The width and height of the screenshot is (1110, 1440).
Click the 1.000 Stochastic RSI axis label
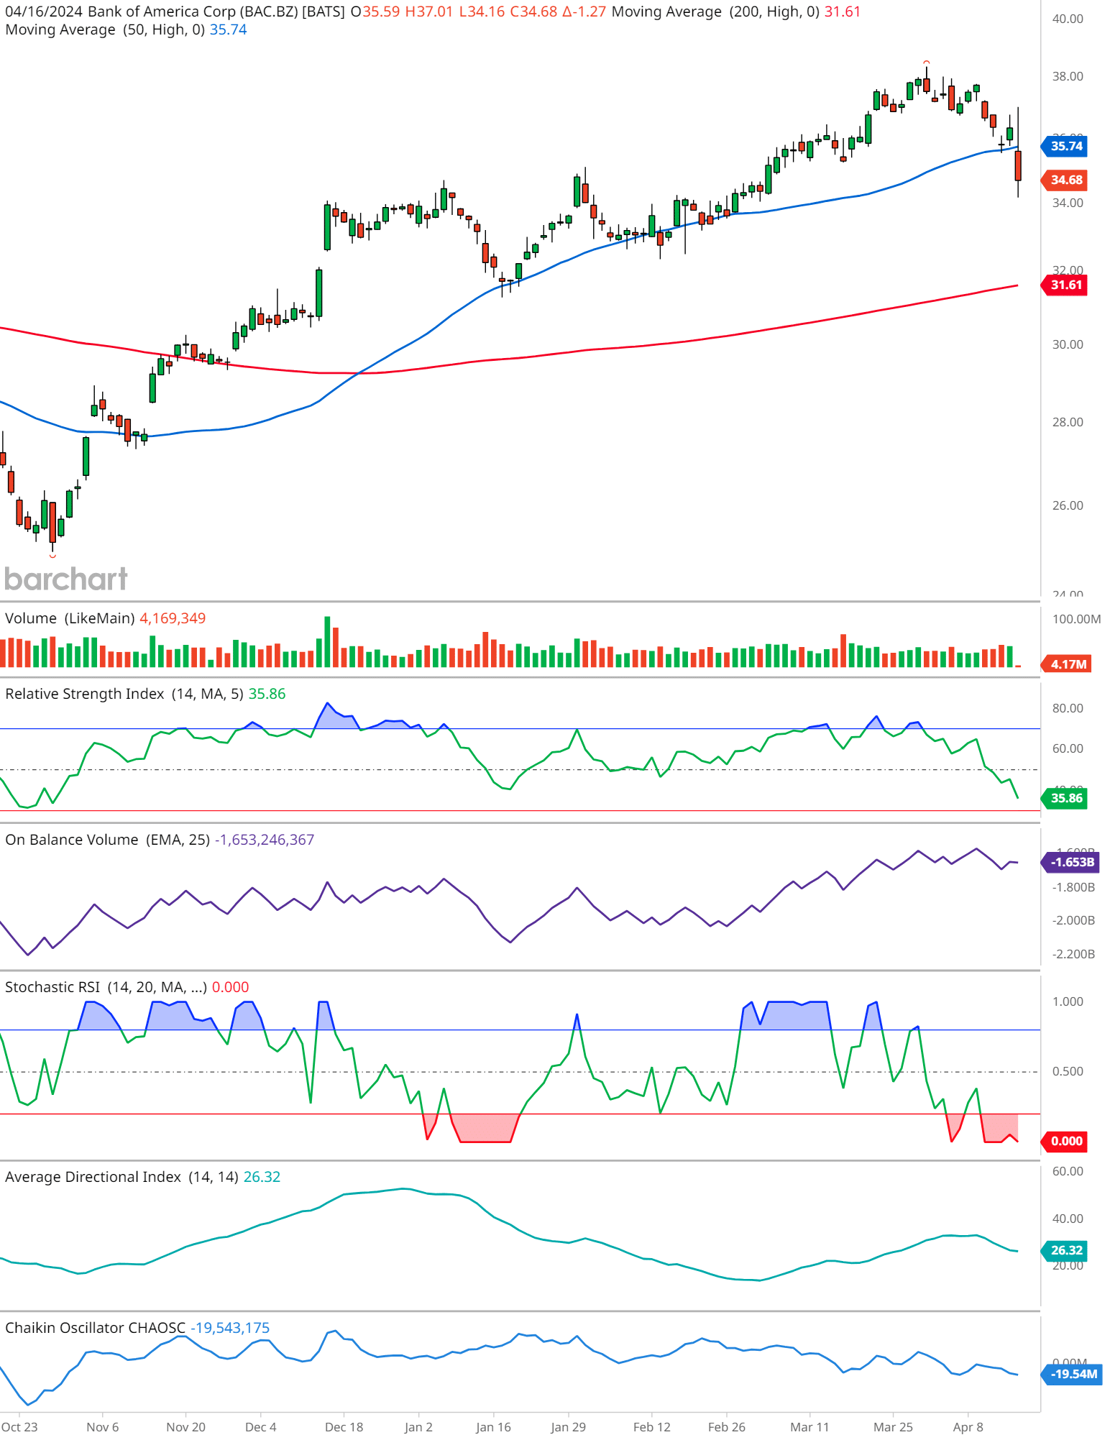click(x=1068, y=1001)
